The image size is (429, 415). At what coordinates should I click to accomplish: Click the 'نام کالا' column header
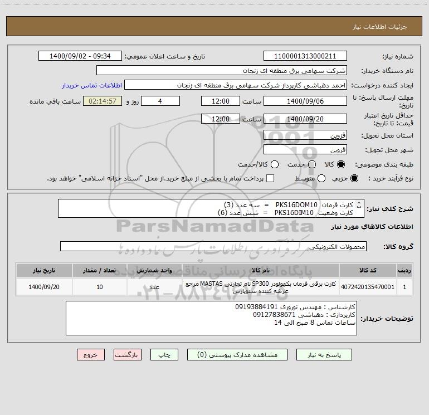coord(261,270)
